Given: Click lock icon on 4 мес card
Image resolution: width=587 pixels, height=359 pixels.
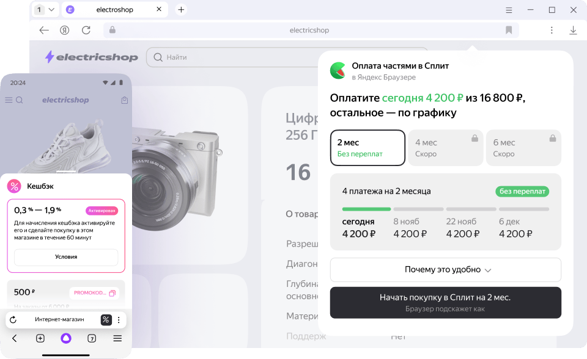Looking at the screenshot, I should [x=474, y=139].
